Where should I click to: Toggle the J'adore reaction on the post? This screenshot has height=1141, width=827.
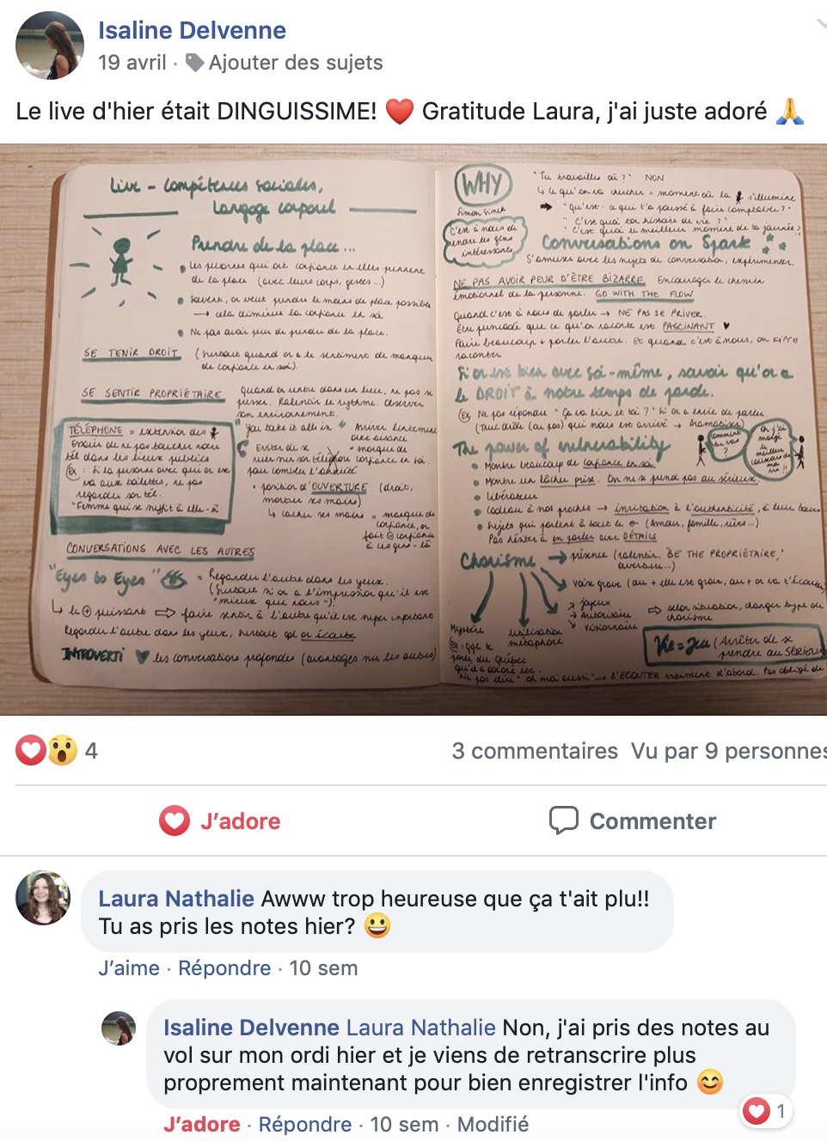click(220, 821)
